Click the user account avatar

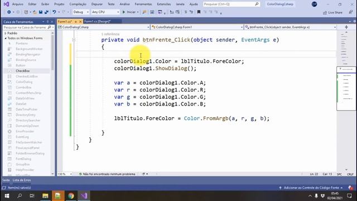coord(314,4)
